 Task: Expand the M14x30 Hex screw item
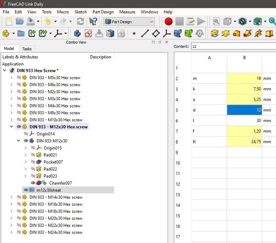coord(11,197)
